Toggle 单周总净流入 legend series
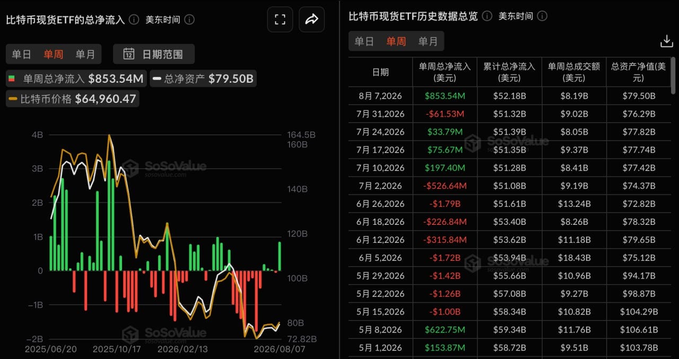Screen dimensions: 679x359 pyautogui.click(x=75, y=79)
